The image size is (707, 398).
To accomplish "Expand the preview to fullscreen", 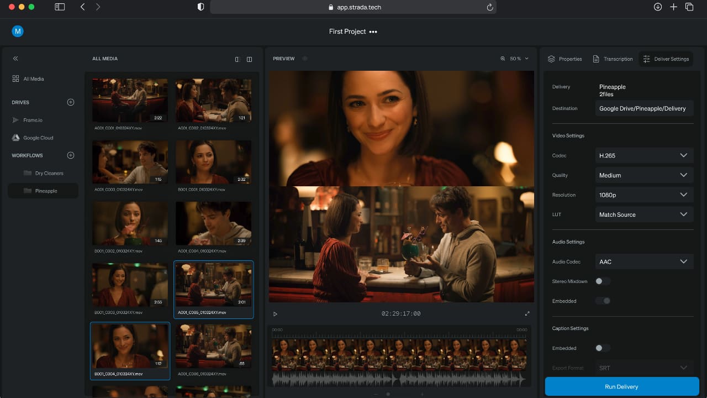I will [527, 313].
